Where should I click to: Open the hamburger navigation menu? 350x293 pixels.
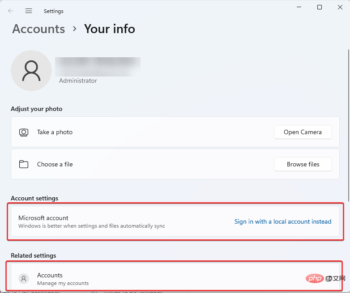point(29,11)
